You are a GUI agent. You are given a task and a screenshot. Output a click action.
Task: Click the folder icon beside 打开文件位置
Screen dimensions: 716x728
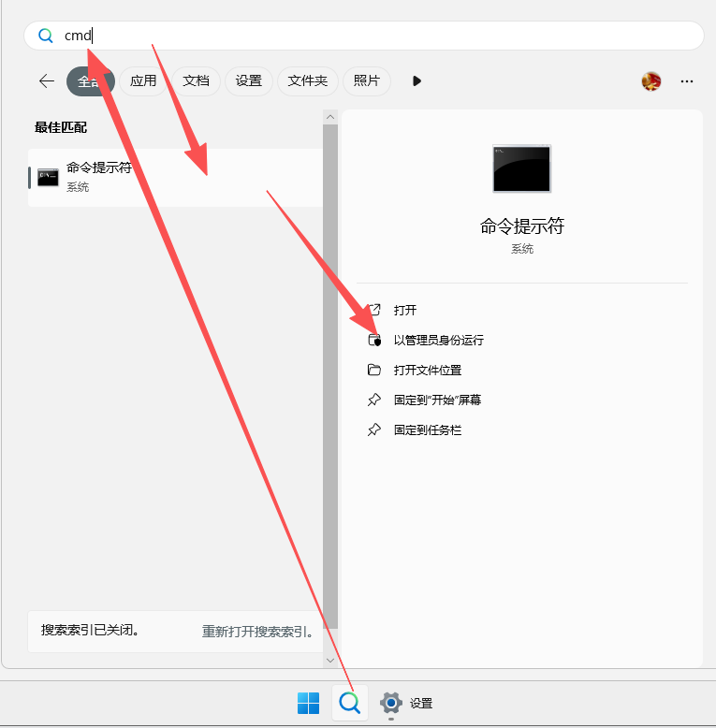374,370
